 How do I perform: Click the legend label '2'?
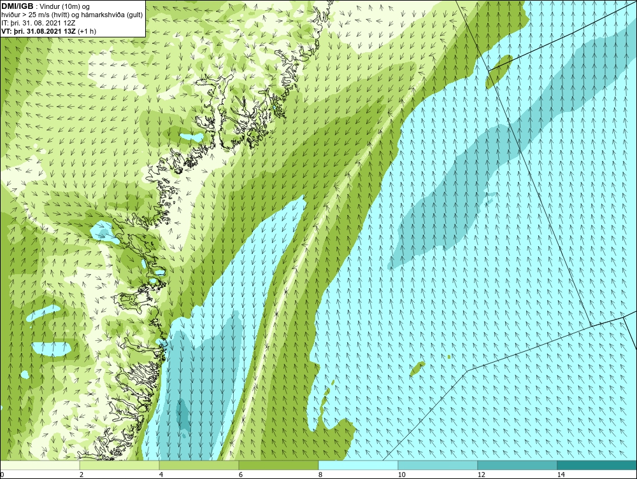coord(82,475)
